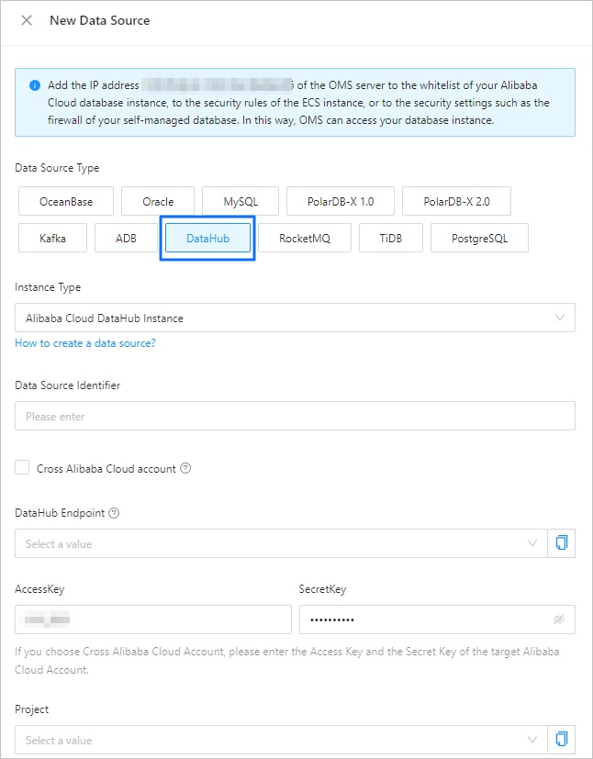Image resolution: width=593 pixels, height=759 pixels.
Task: Enable Cross Alibaba Cloud account checkbox
Action: (22, 468)
